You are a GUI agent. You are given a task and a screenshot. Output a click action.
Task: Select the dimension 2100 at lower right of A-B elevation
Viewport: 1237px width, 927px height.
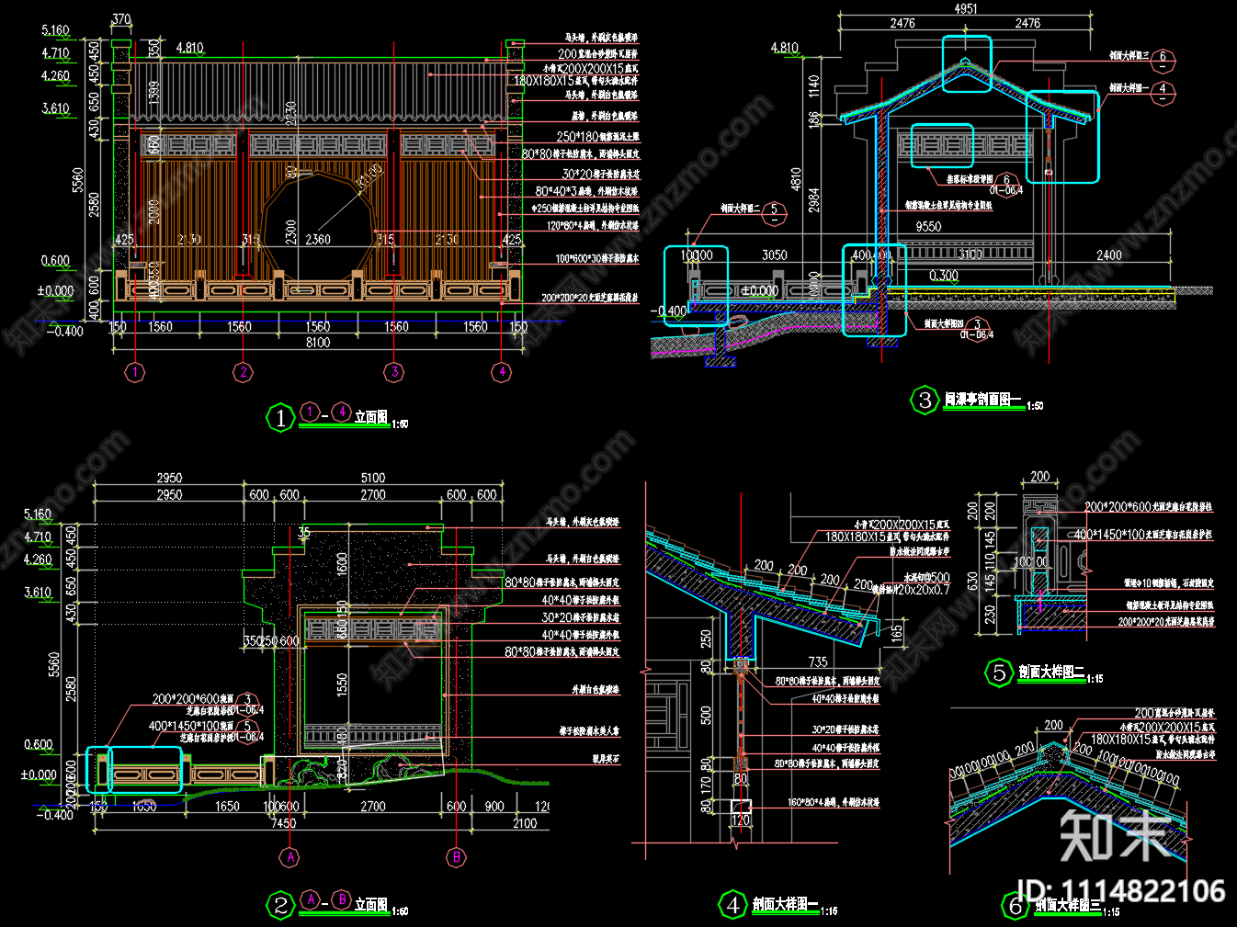pyautogui.click(x=525, y=823)
